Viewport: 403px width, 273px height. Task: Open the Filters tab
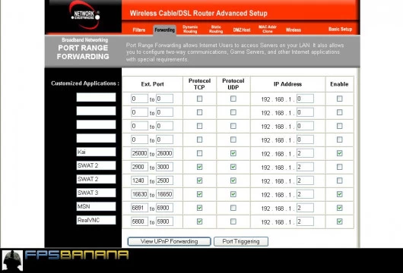point(139,30)
